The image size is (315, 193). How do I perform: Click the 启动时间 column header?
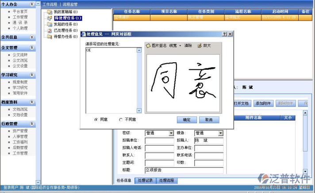click(x=280, y=11)
